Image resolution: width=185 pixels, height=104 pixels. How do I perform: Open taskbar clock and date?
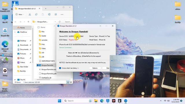pos(175,101)
